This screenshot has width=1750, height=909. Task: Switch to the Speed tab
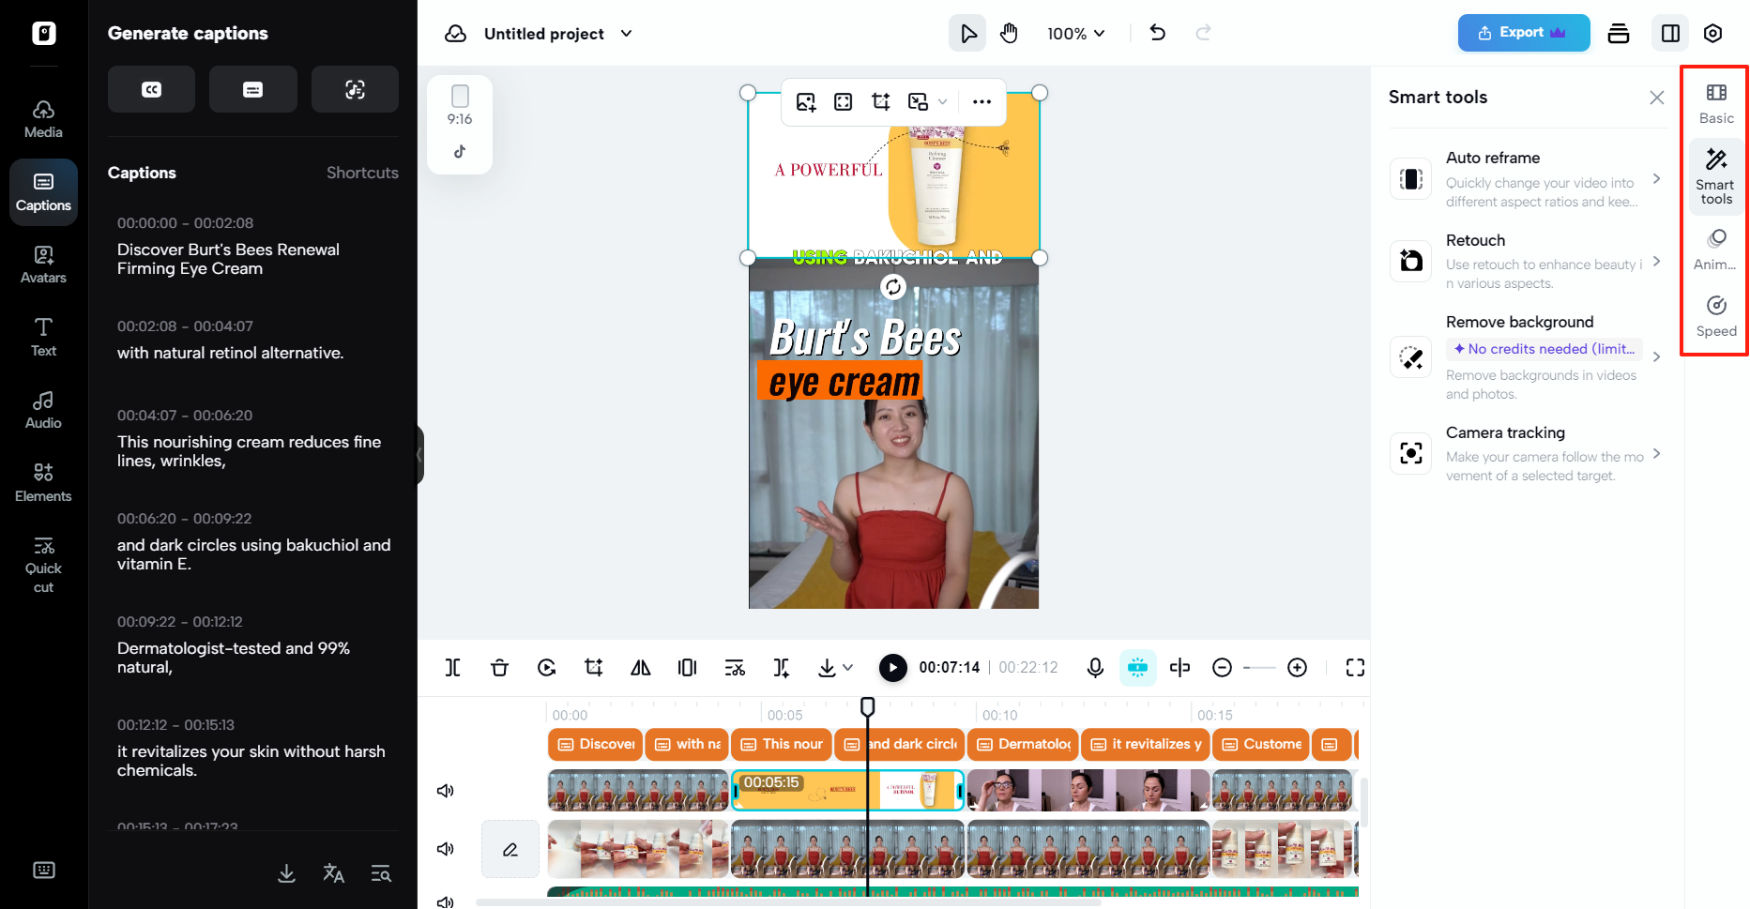(1716, 316)
